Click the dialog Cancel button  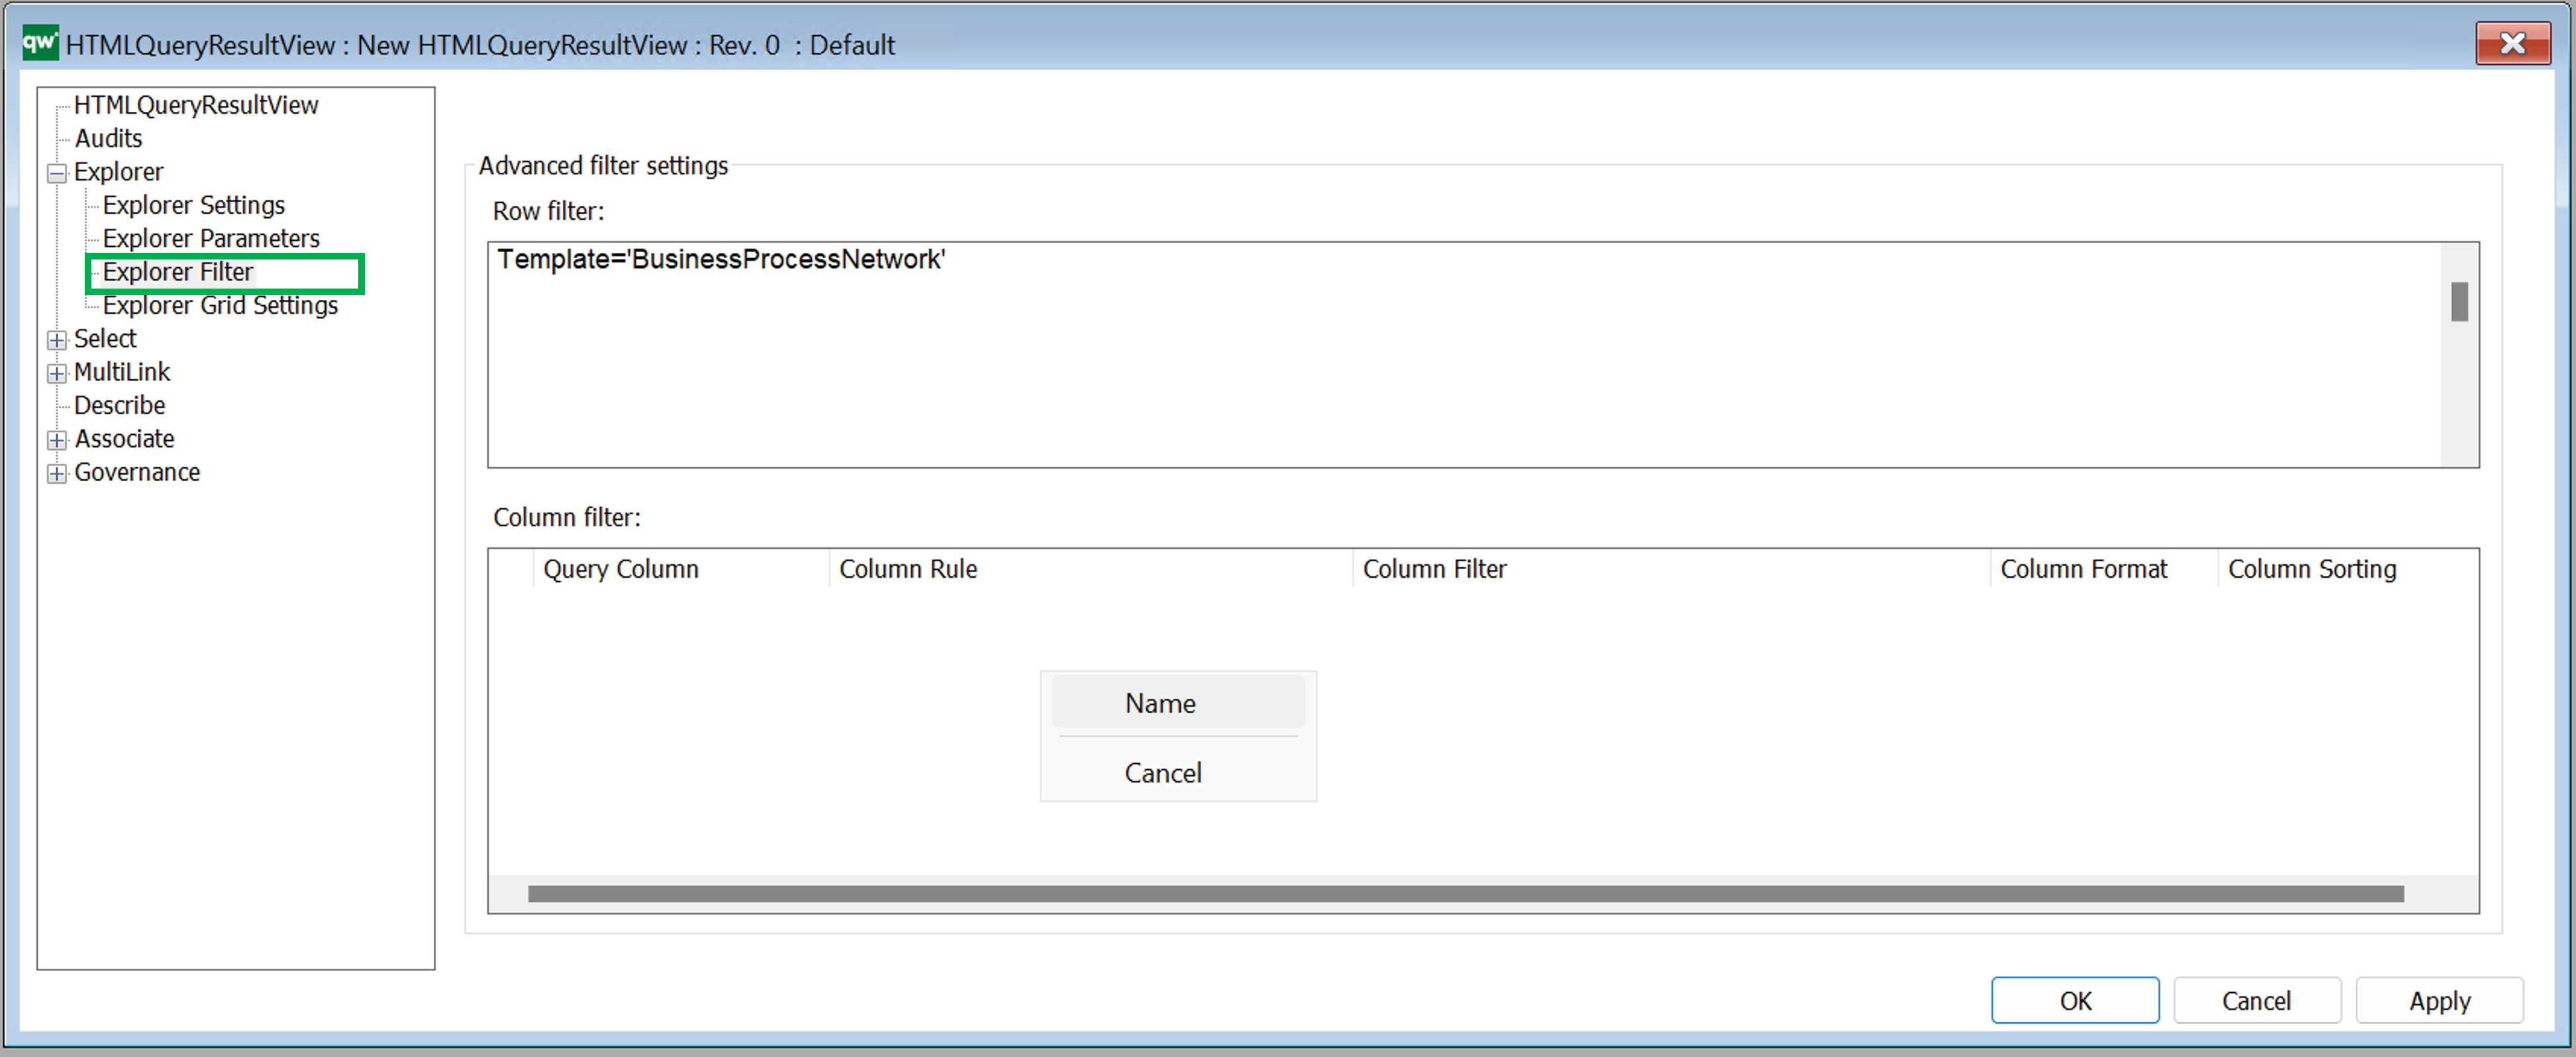pyautogui.click(x=2257, y=1000)
